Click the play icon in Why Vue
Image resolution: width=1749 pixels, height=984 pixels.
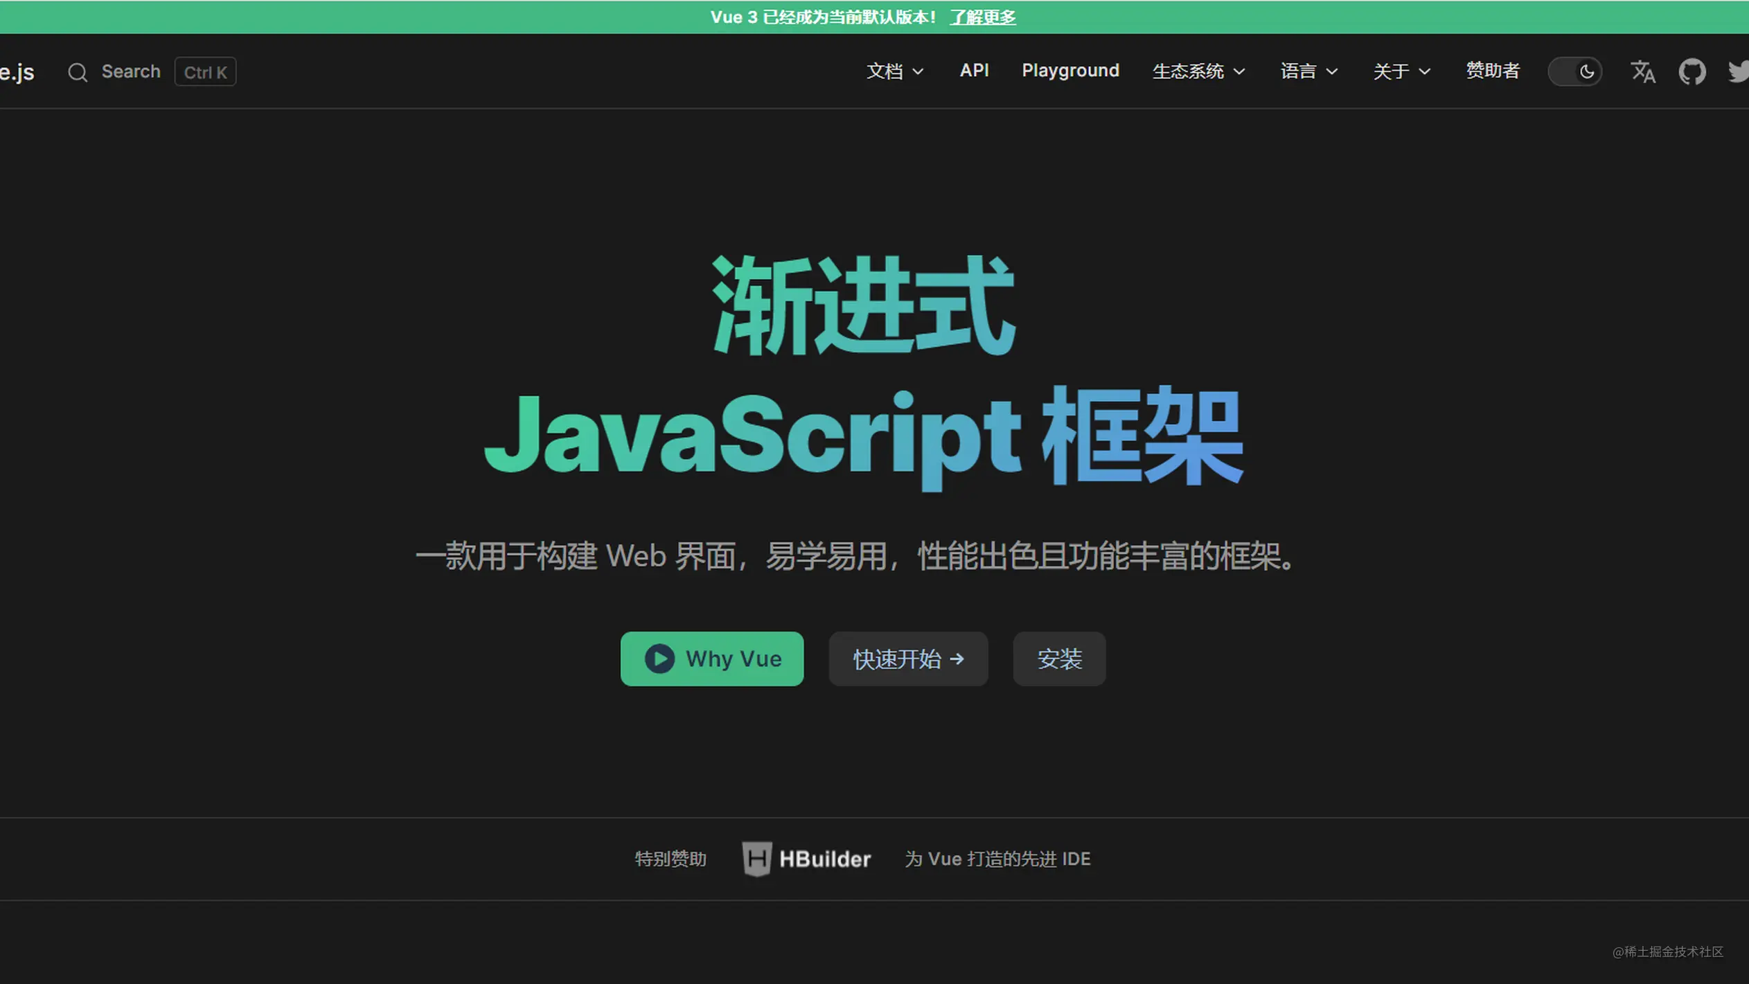659,658
